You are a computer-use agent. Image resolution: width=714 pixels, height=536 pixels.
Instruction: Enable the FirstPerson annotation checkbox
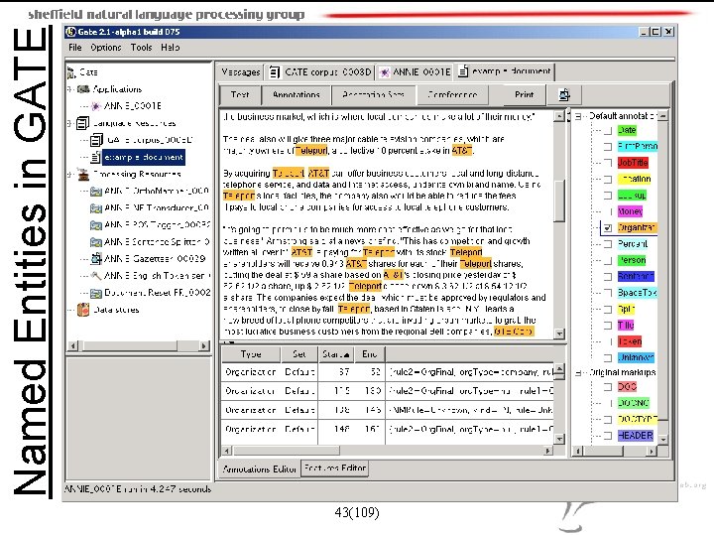(608, 147)
